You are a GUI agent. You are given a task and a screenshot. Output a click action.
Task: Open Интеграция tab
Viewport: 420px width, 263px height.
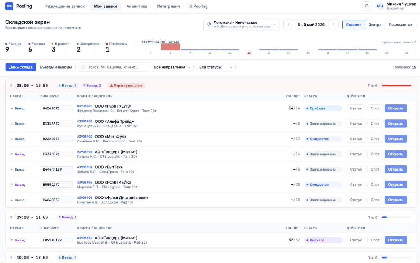pyautogui.click(x=168, y=6)
